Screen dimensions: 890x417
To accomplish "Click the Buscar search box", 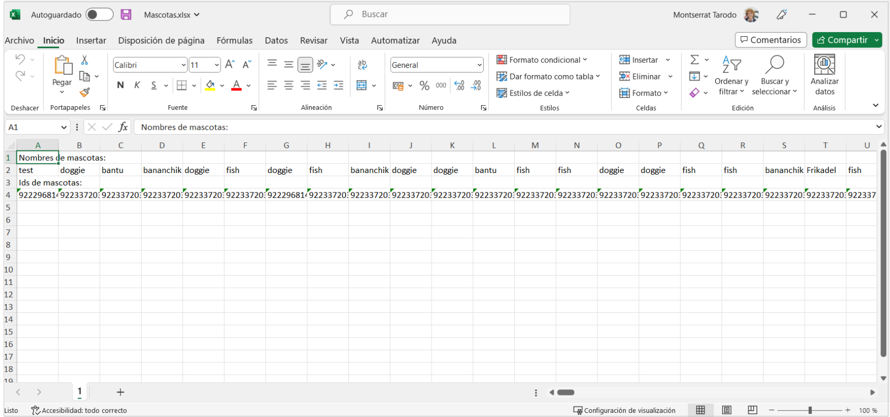I will [x=450, y=15].
